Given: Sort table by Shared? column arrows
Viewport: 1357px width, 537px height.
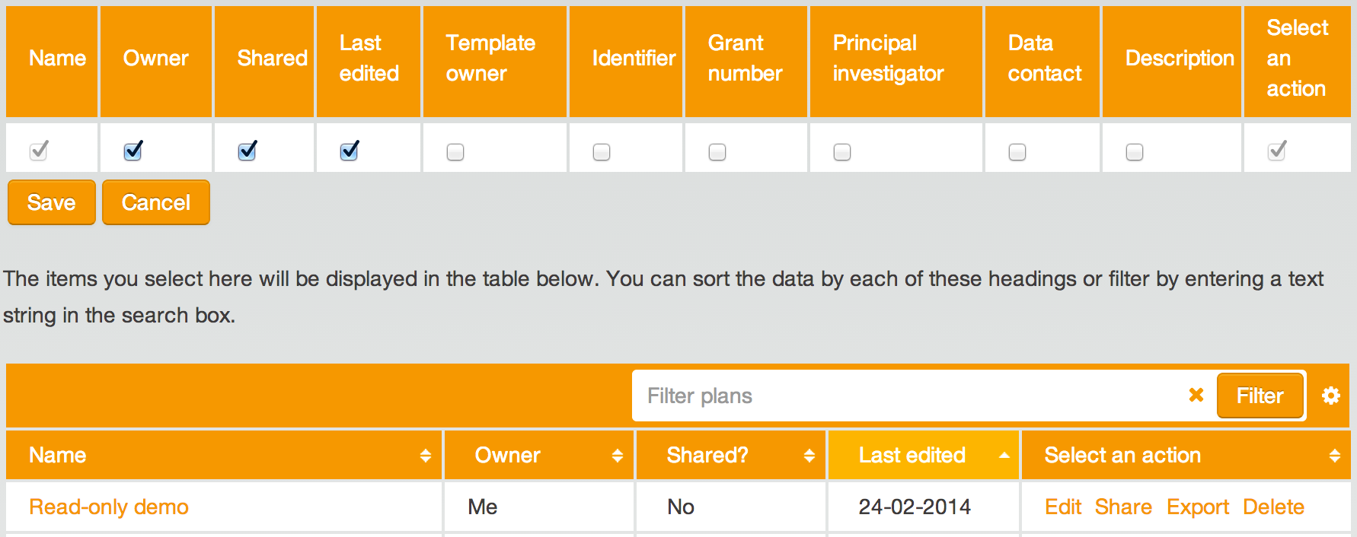Looking at the screenshot, I should click(809, 456).
